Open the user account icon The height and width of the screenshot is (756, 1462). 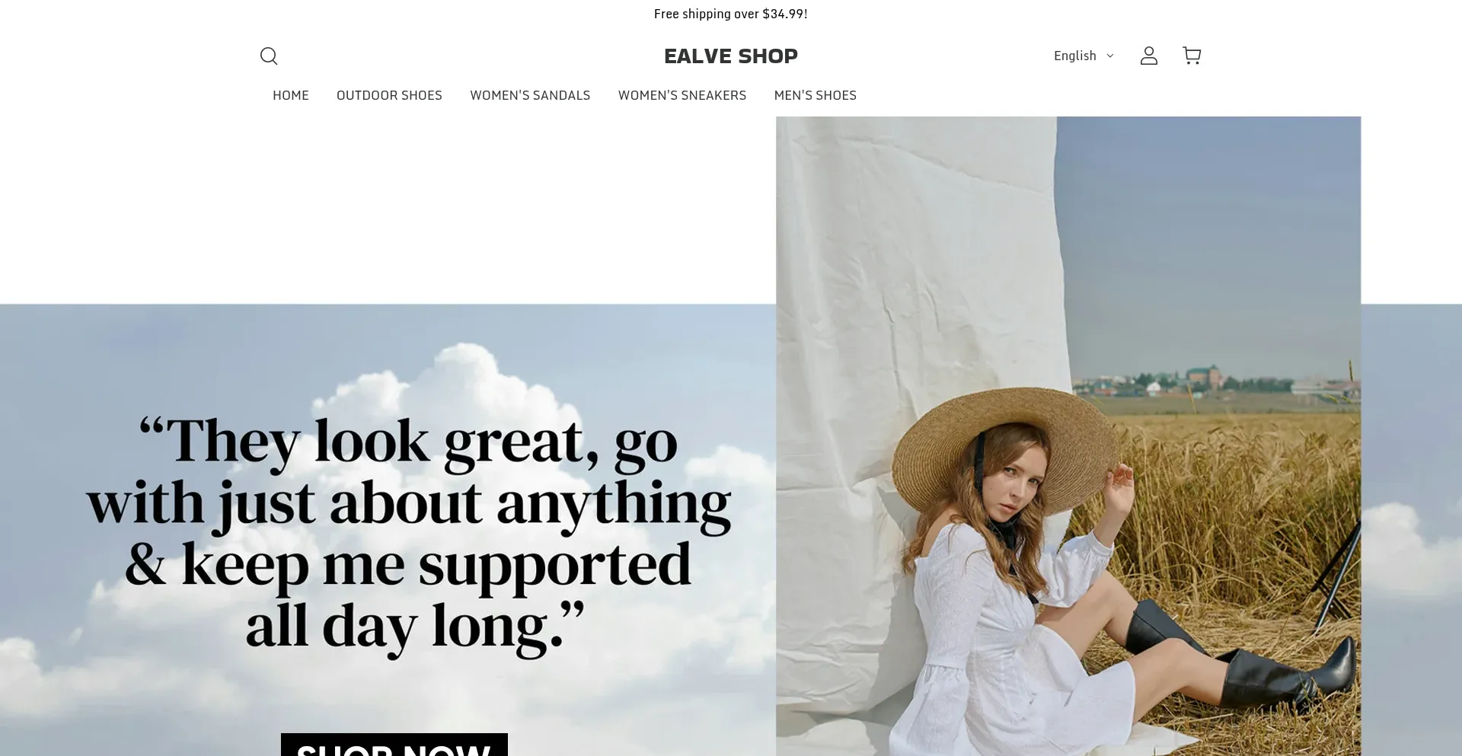click(1149, 56)
